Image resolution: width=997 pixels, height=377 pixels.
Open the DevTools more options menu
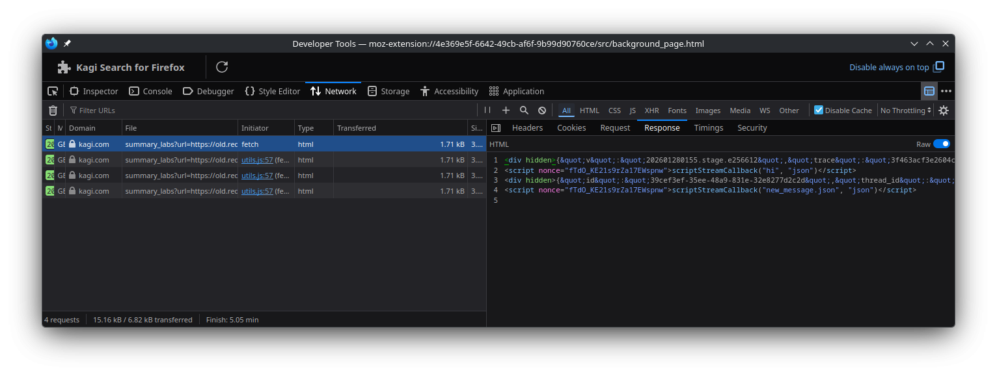click(x=946, y=92)
